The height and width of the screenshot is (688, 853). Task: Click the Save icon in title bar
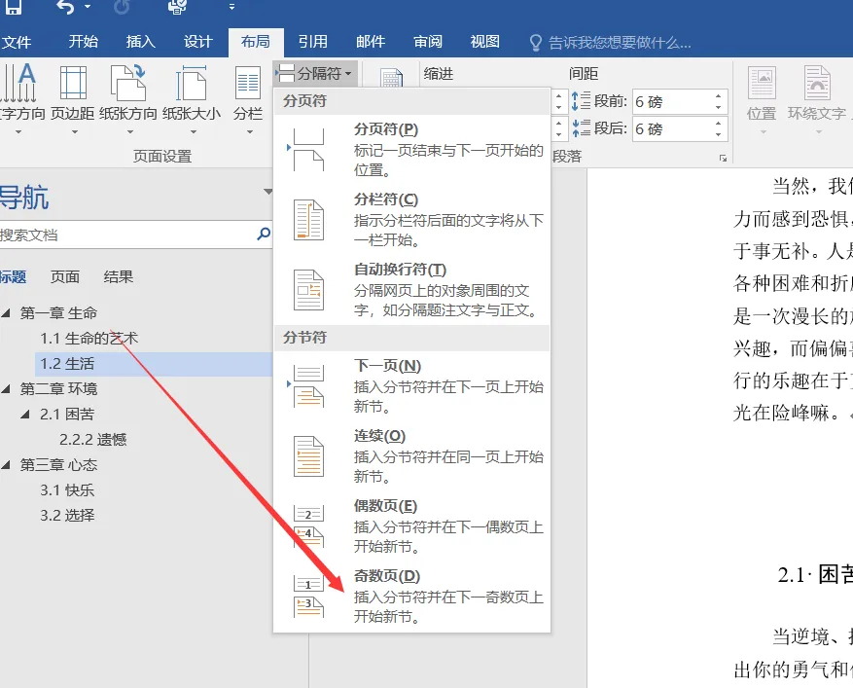15,8
